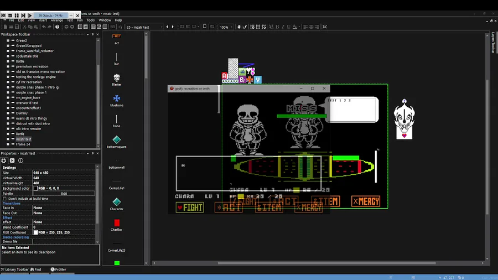Viewport: 498px width, 280px height.
Task: Click the Redo arrow in toolbar
Action: click(50, 27)
